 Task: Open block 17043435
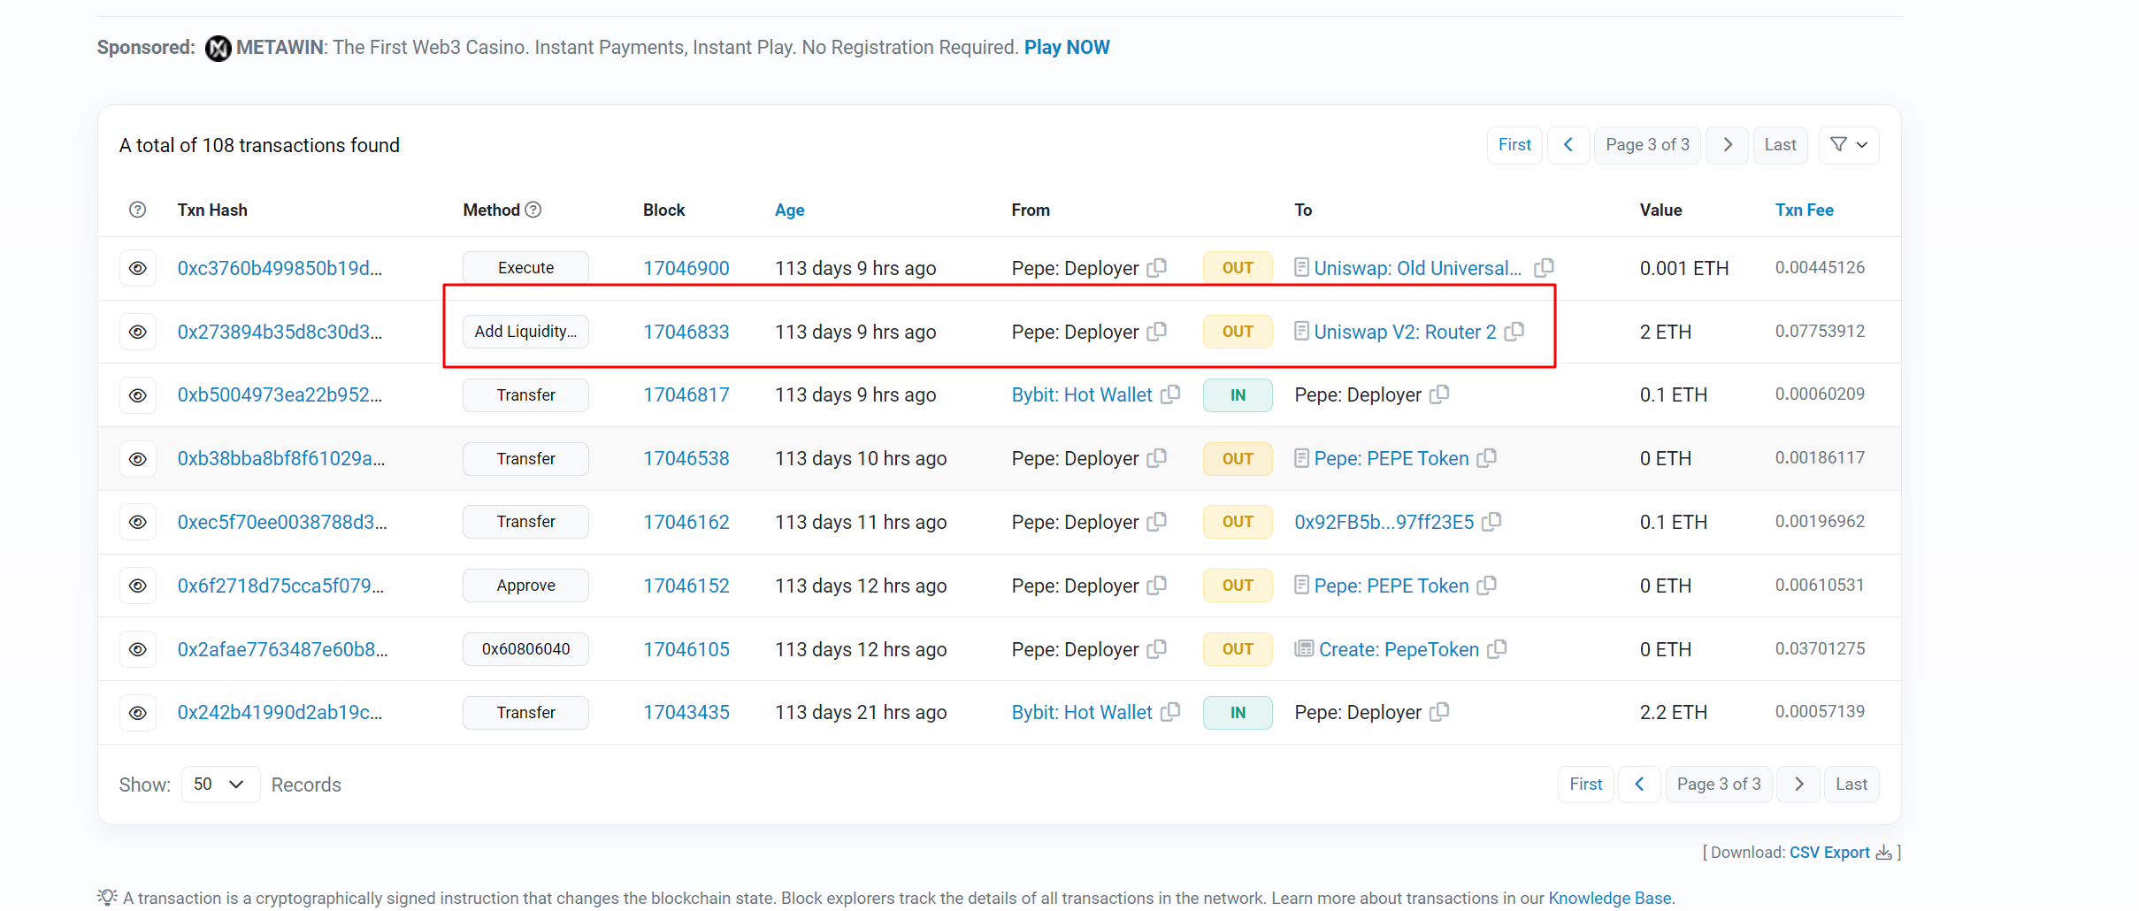[x=686, y=713]
